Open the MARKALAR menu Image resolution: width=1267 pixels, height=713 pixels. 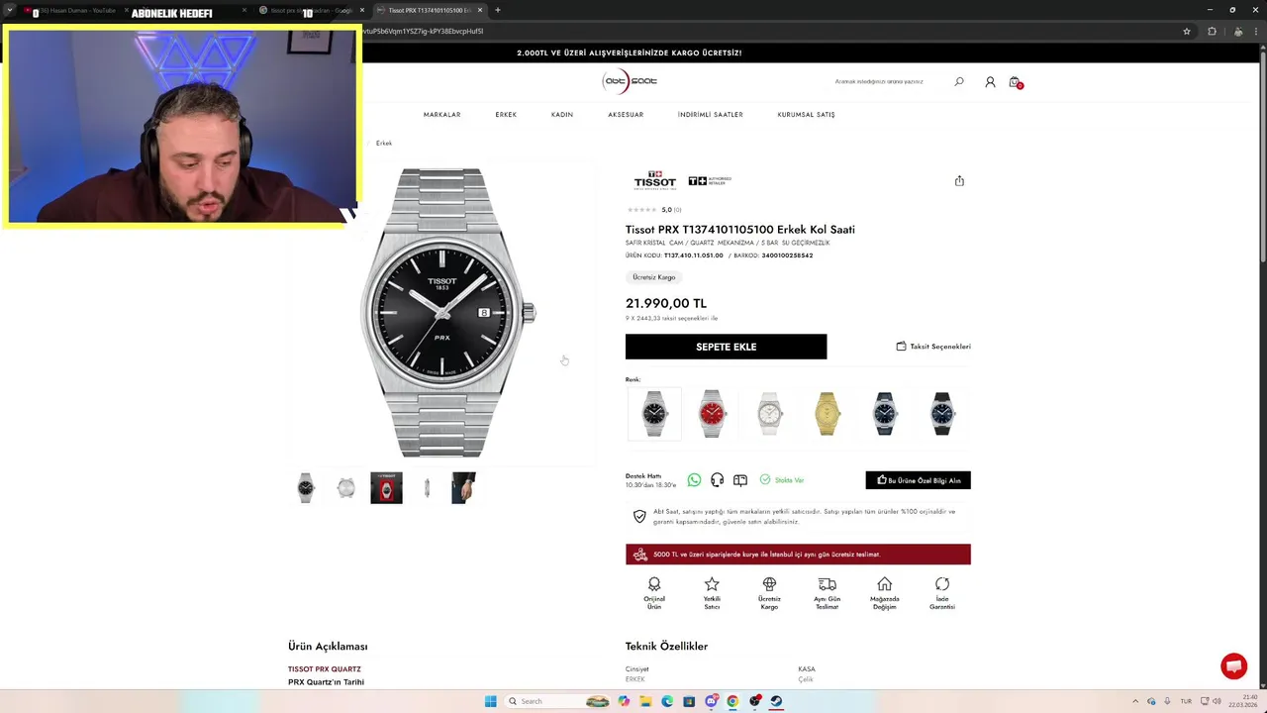(x=441, y=115)
